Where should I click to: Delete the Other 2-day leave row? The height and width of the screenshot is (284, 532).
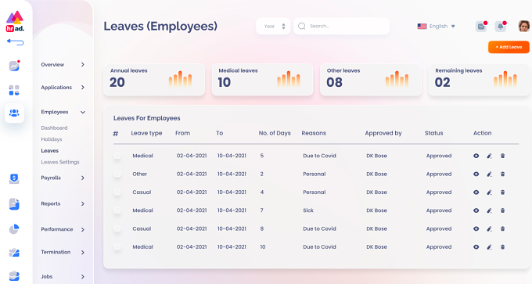point(502,174)
